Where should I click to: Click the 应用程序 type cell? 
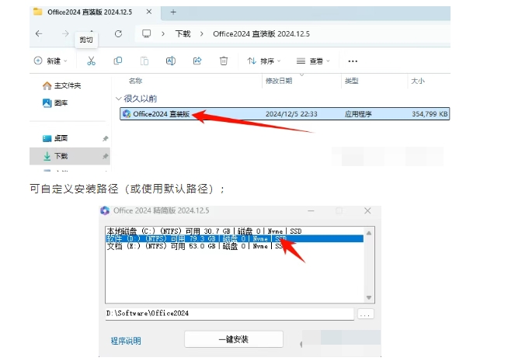358,114
